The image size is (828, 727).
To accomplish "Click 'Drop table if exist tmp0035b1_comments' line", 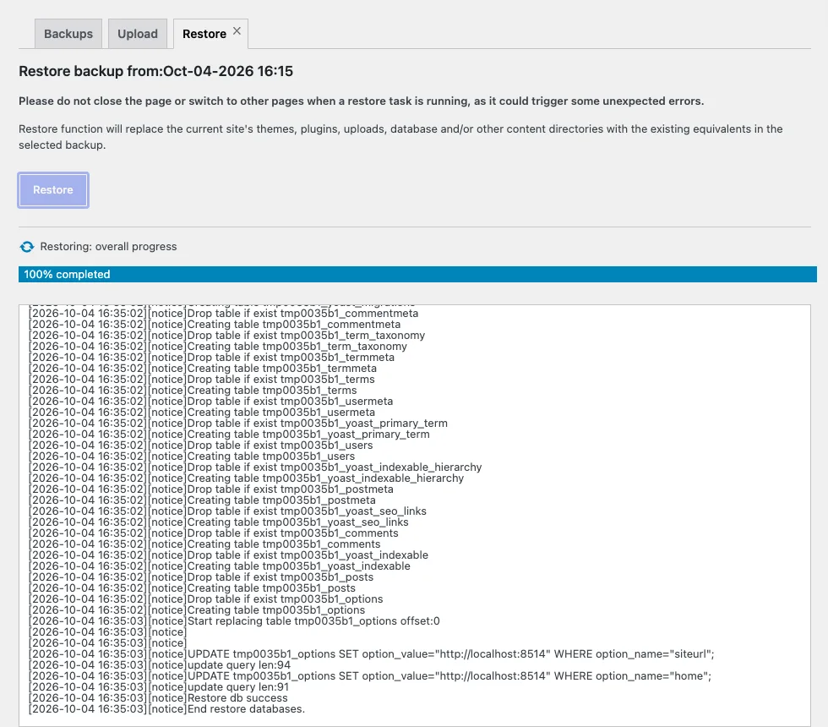I will pyautogui.click(x=213, y=533).
